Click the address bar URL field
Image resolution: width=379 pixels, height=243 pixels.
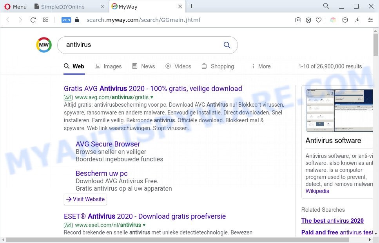coord(143,20)
